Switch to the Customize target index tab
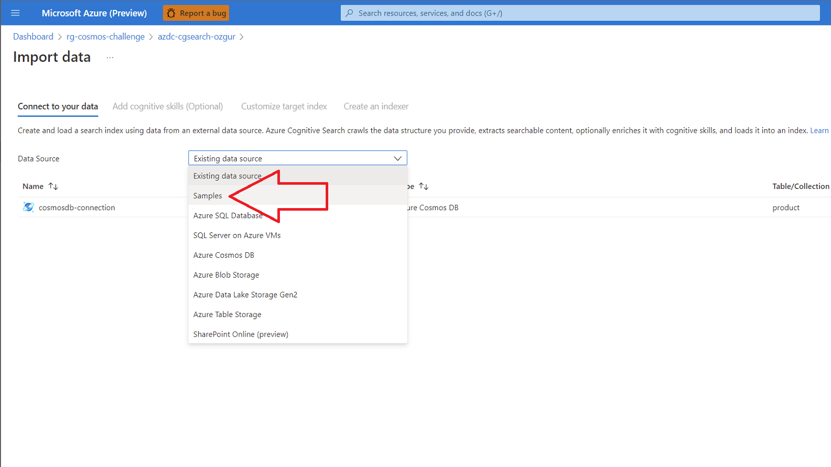Screen dimensions: 831x467 point(284,106)
